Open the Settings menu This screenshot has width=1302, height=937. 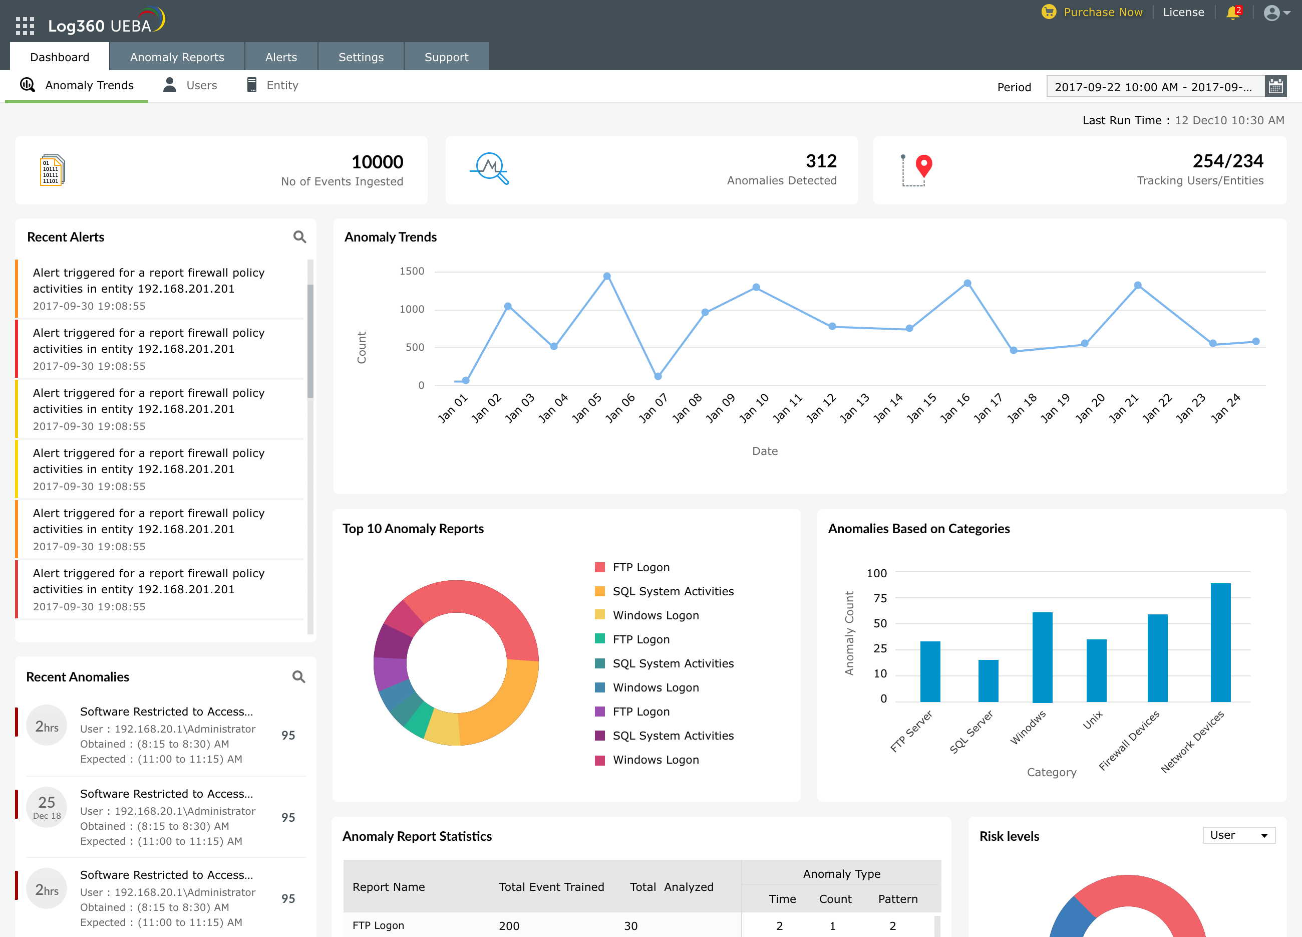click(x=361, y=56)
